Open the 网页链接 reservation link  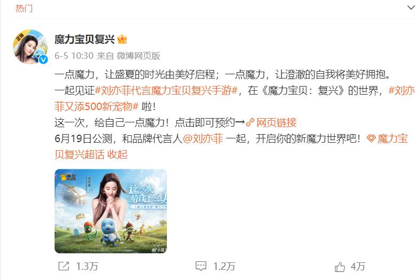(277, 122)
